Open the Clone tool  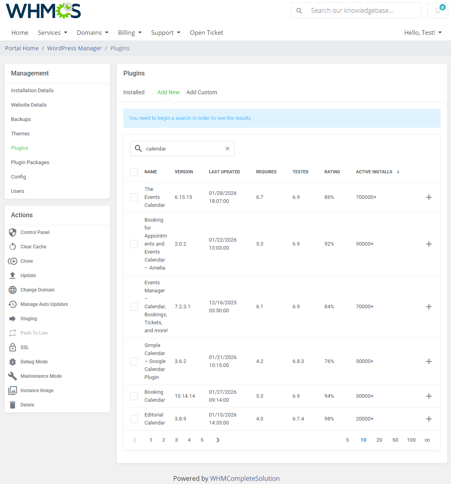click(x=26, y=261)
